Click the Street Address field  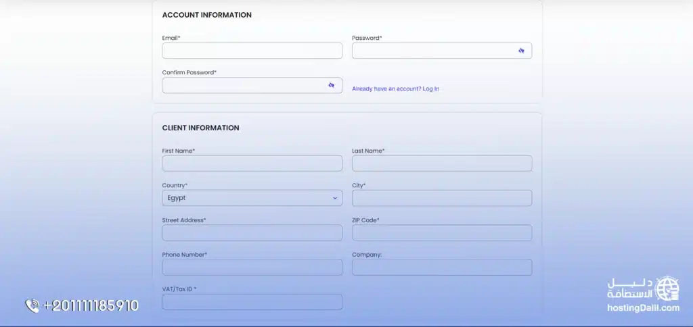click(x=252, y=232)
